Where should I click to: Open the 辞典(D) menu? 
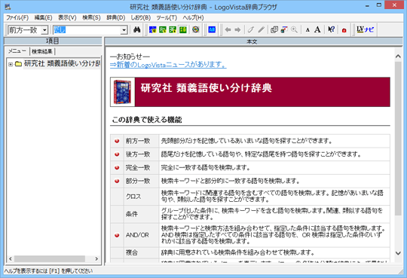pos(116,17)
